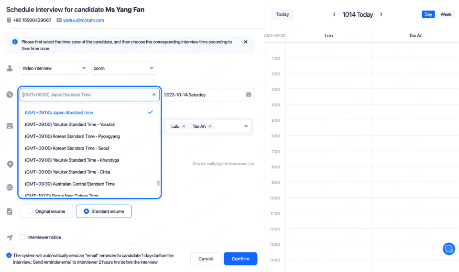Click the paper plane notice icon
459x272 pixels.
tap(10, 238)
